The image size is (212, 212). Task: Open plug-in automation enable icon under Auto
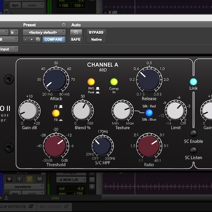(76, 32)
